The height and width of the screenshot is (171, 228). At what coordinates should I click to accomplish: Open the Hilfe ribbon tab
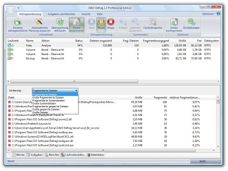point(99,14)
